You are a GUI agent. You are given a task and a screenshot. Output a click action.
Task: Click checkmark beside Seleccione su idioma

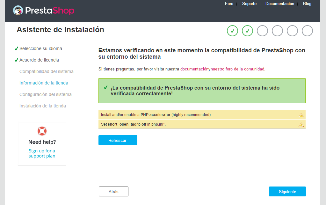[x=16, y=49]
